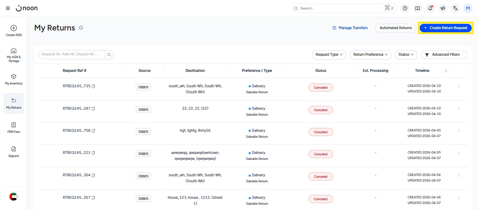
Task: Open the hamburger navigation menu
Action: point(8,8)
